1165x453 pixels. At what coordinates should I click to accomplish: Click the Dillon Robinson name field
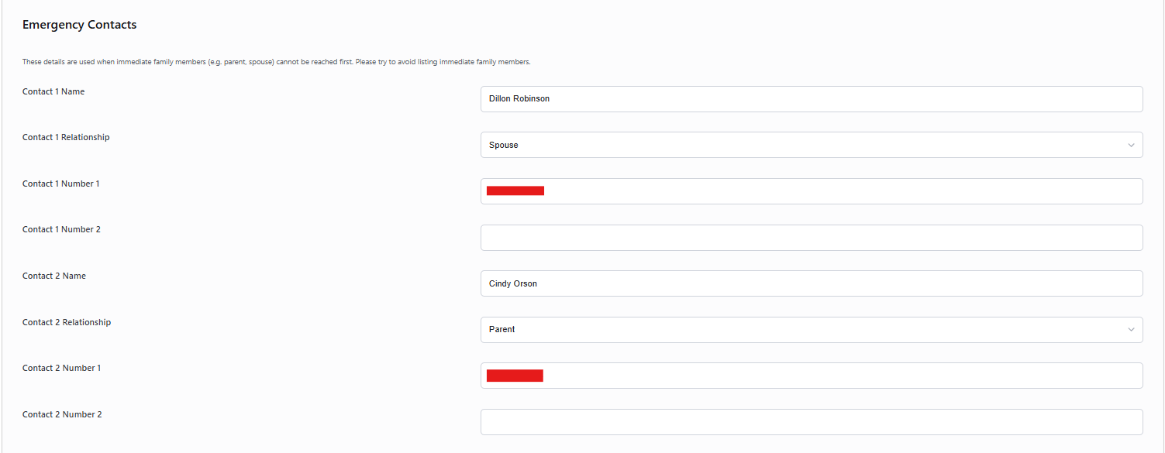click(812, 99)
